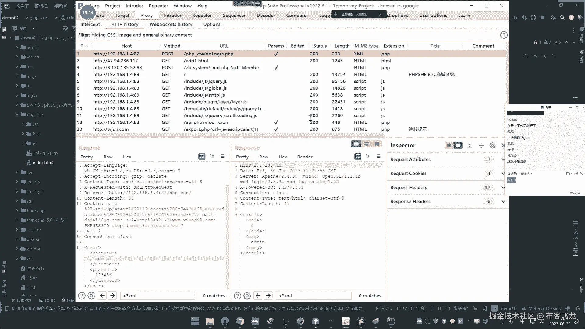The image size is (585, 329).
Task: Click the filter help question mark icon
Action: coord(504,35)
